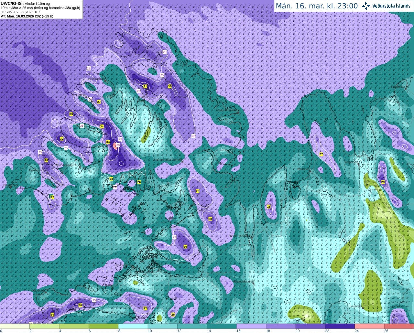
Task: Click the Gufuskálar station label
Action: coord(38,290)
